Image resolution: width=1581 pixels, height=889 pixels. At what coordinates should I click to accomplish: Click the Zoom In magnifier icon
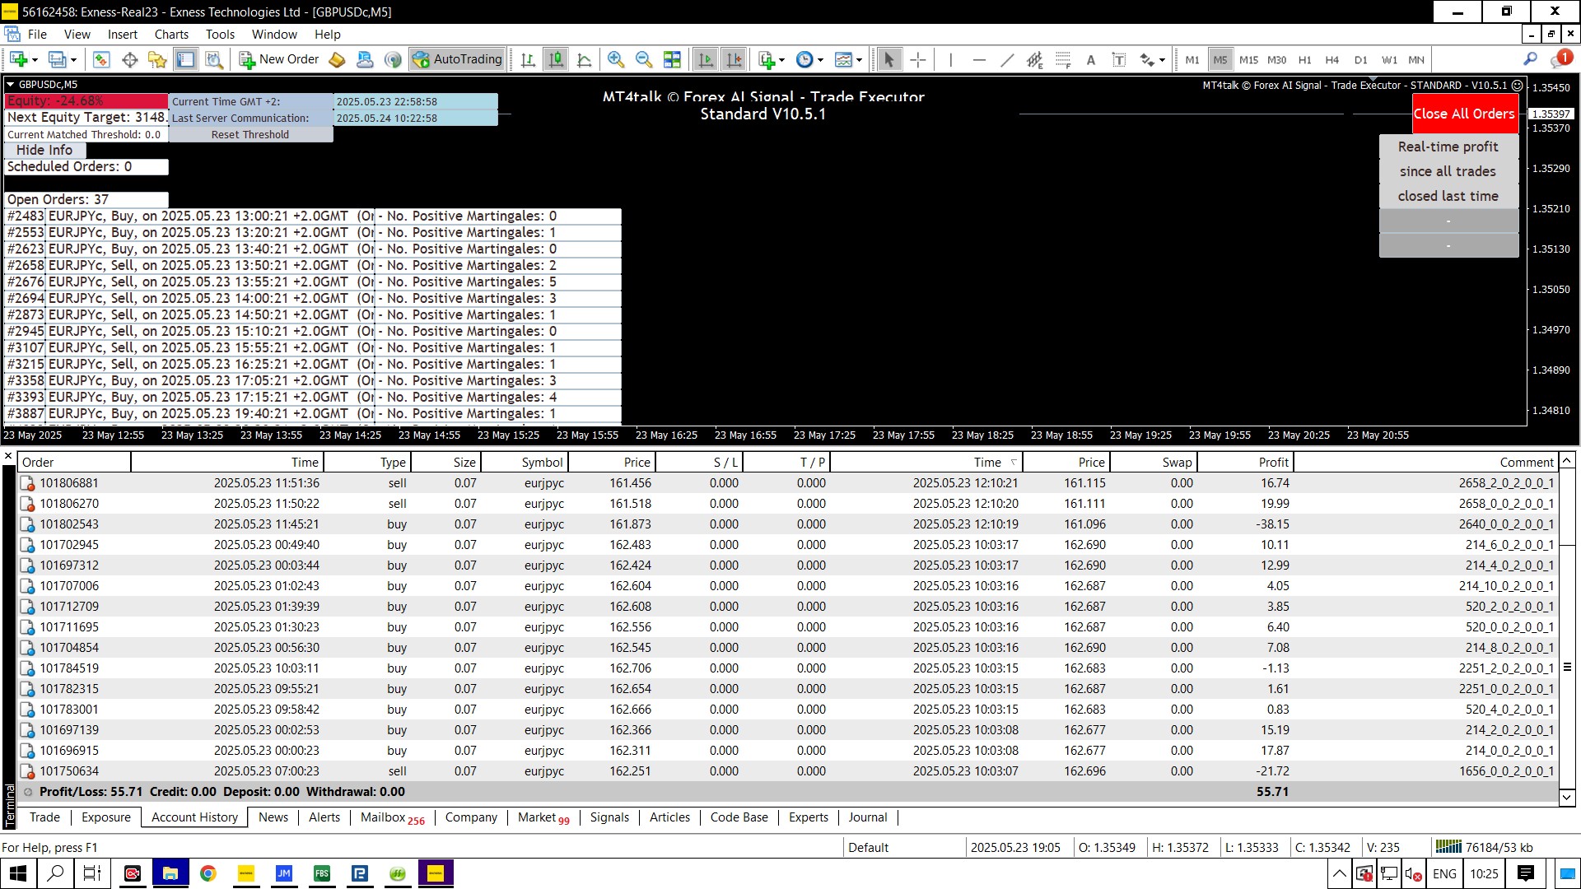[615, 59]
